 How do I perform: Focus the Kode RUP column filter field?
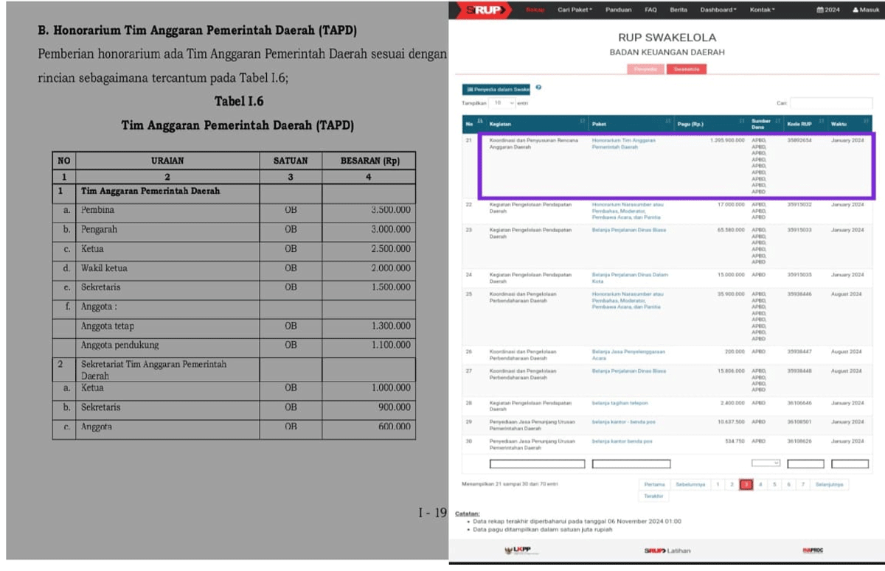click(x=805, y=464)
